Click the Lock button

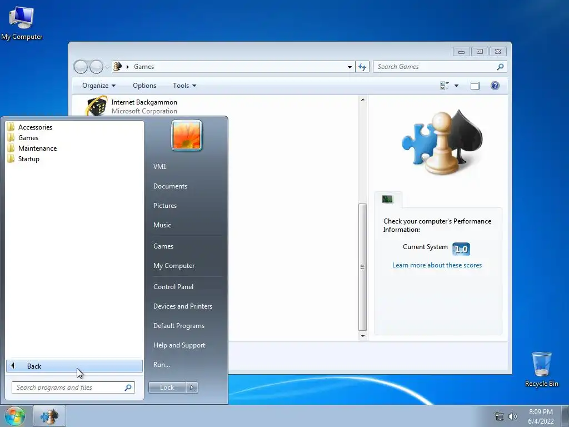[167, 388]
